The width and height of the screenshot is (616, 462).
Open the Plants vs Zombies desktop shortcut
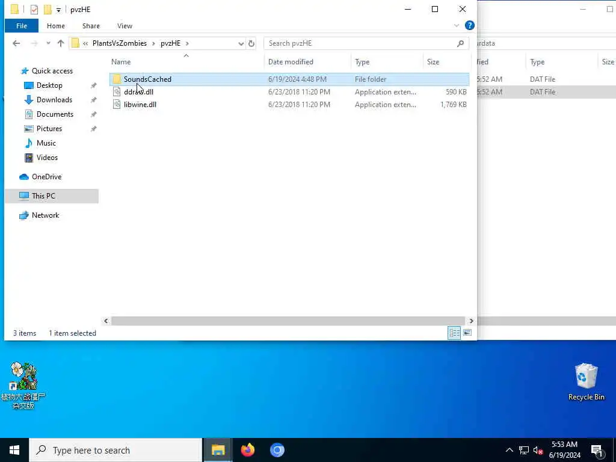tap(23, 386)
